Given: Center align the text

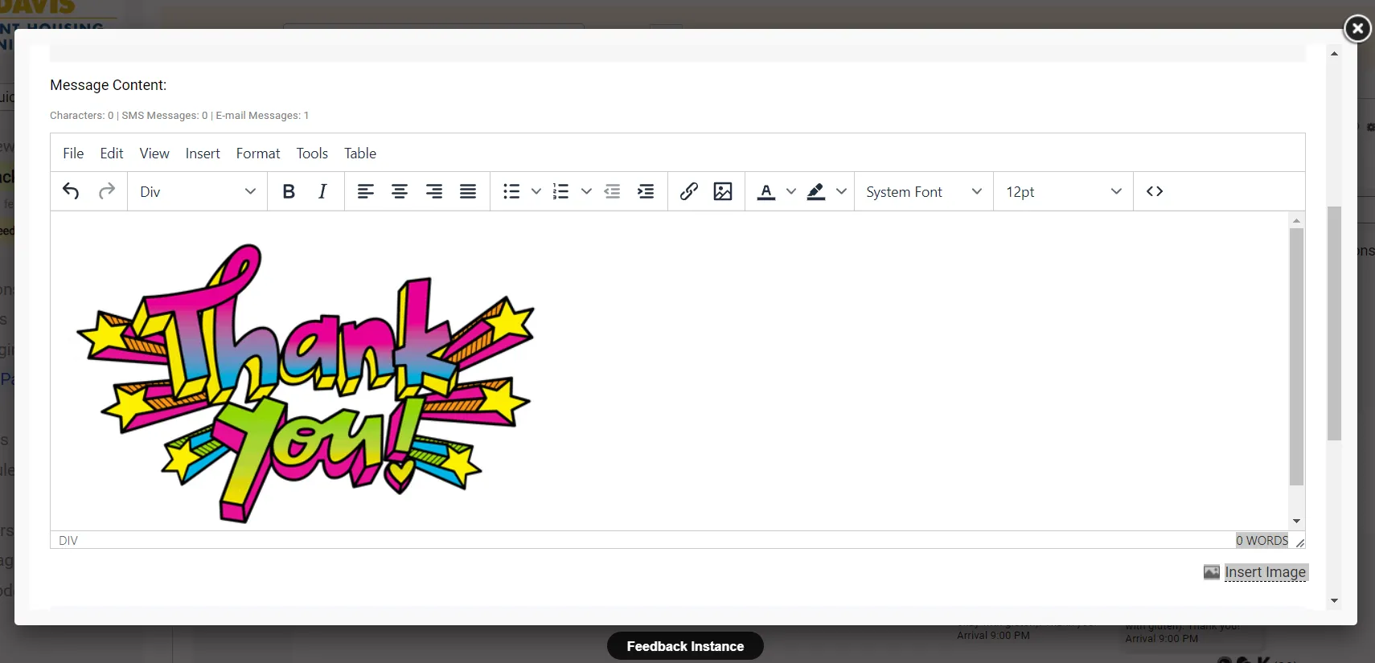Looking at the screenshot, I should point(400,191).
